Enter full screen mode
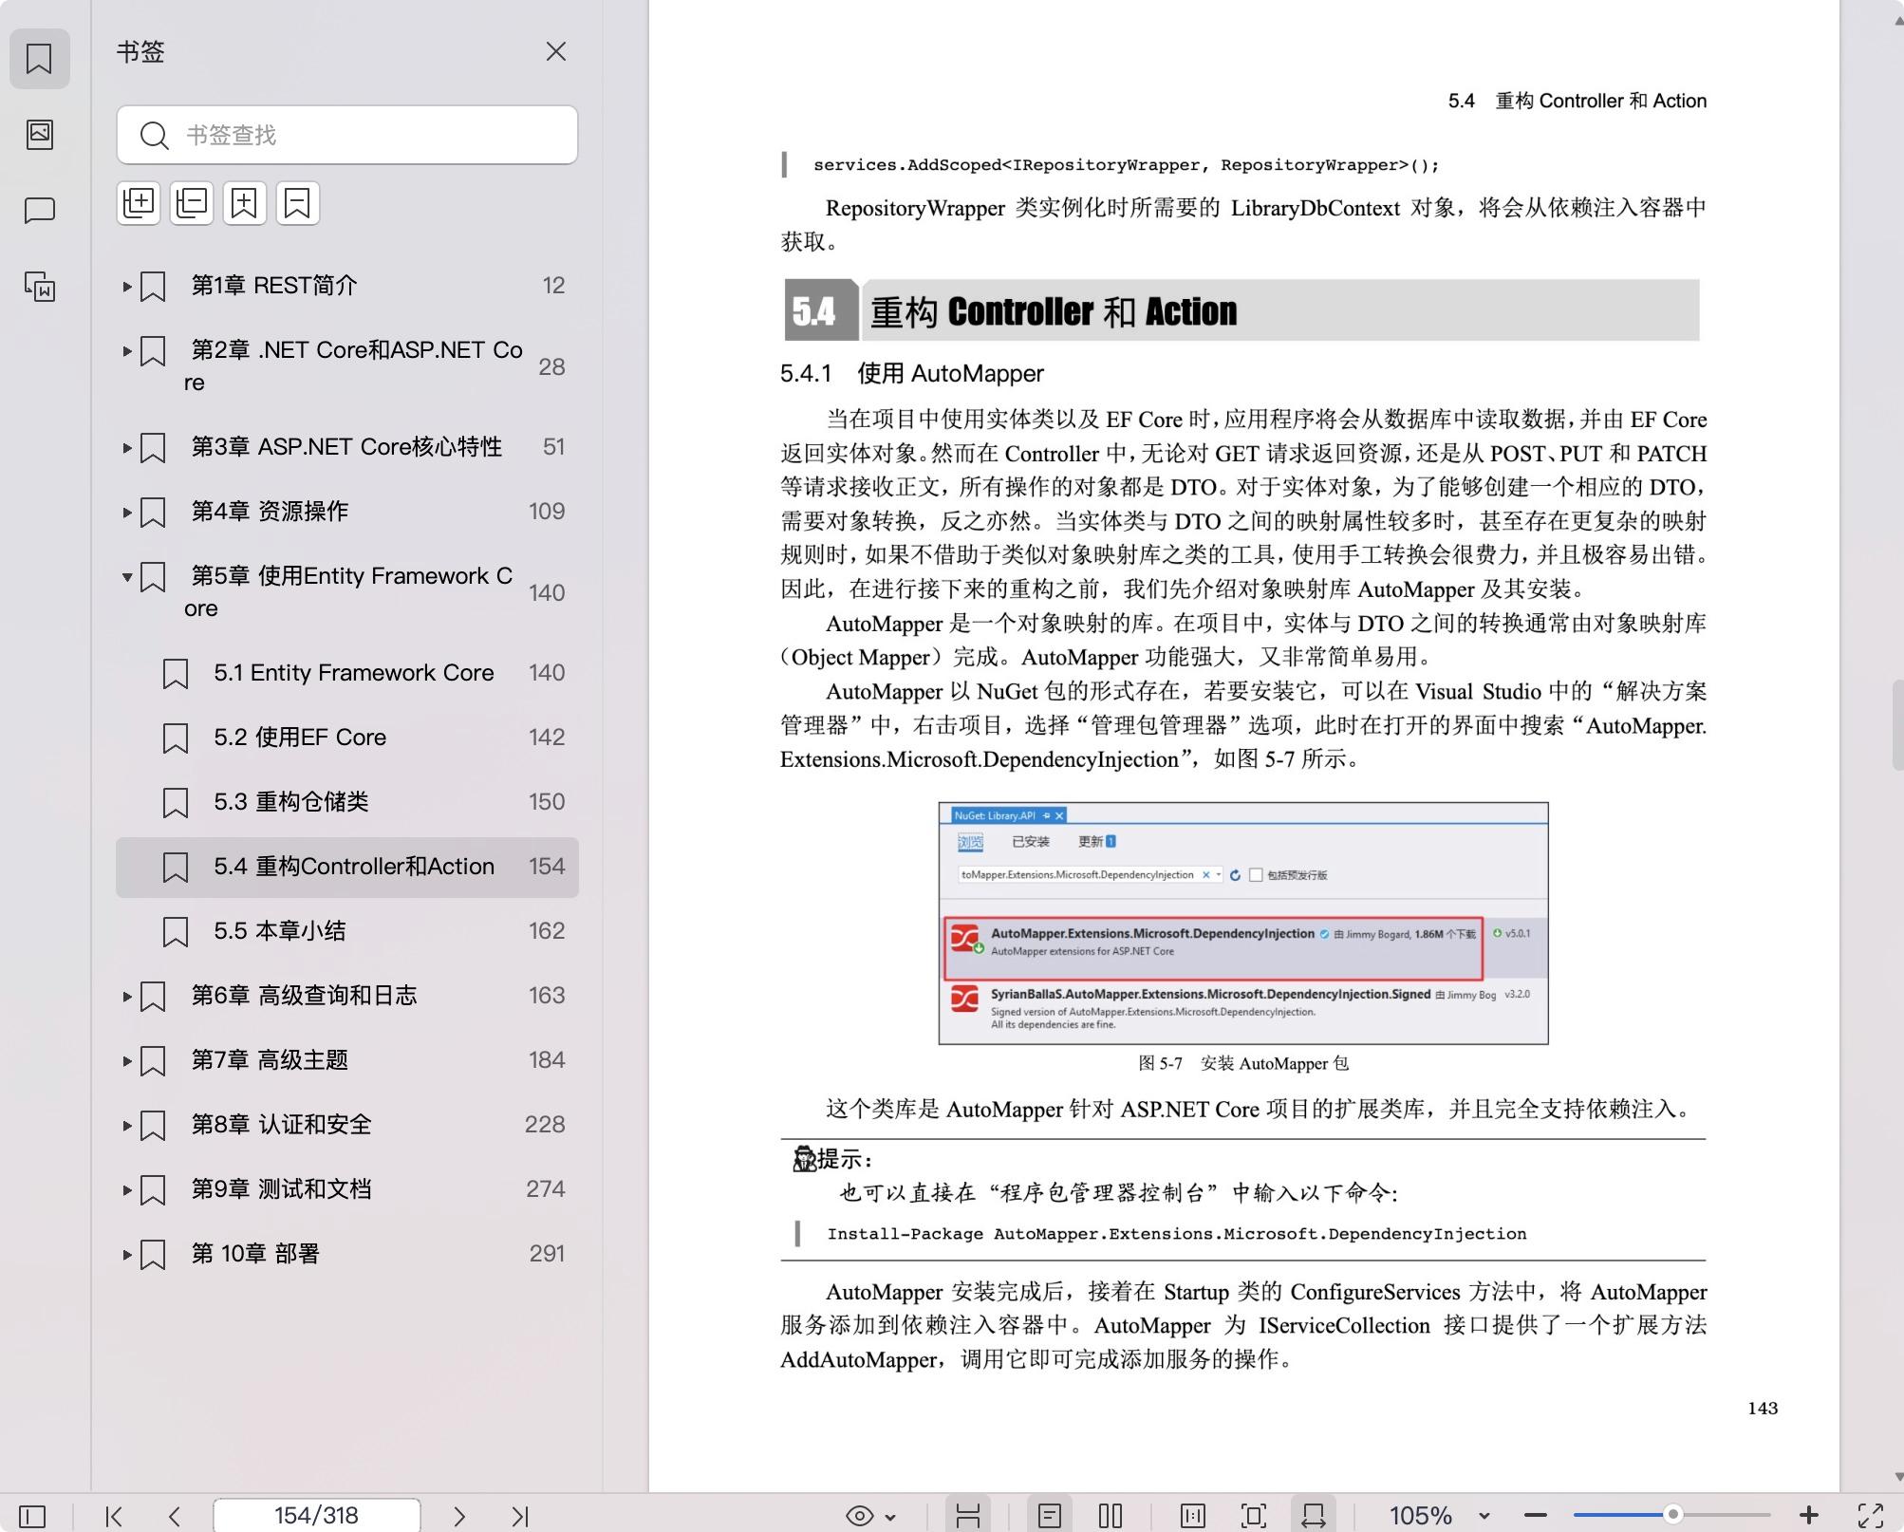The height and width of the screenshot is (1532, 1904). pyautogui.click(x=1870, y=1516)
